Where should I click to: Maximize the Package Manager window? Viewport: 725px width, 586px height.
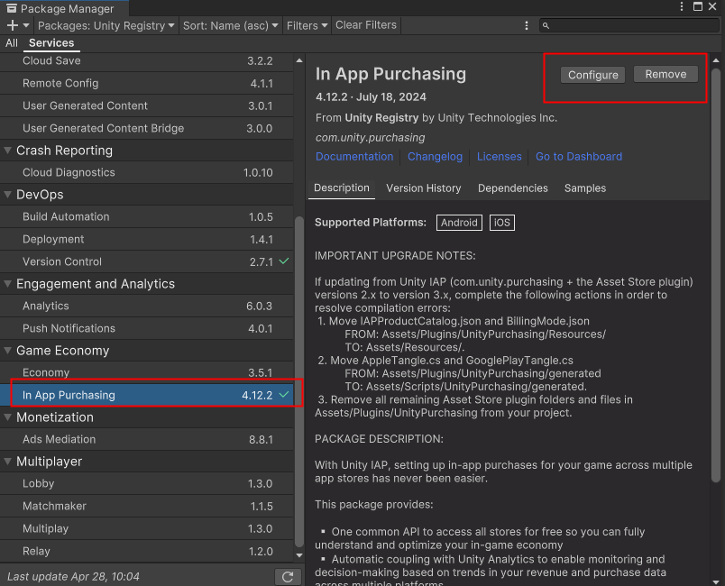point(698,6)
